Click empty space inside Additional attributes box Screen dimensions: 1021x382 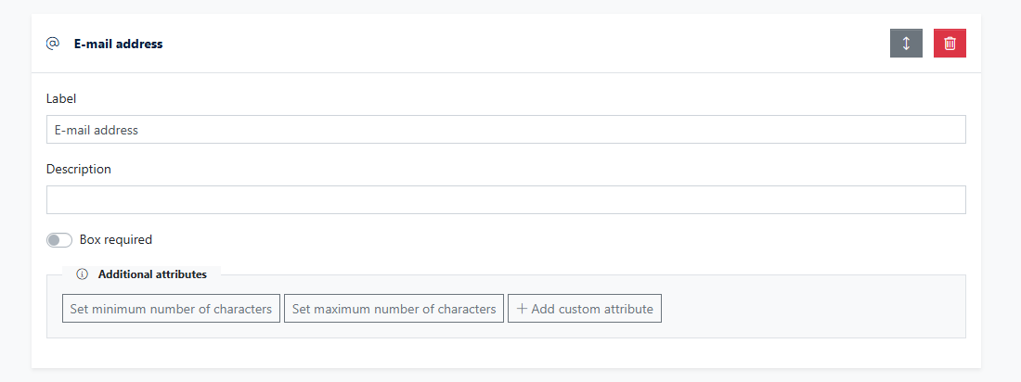tap(814, 309)
